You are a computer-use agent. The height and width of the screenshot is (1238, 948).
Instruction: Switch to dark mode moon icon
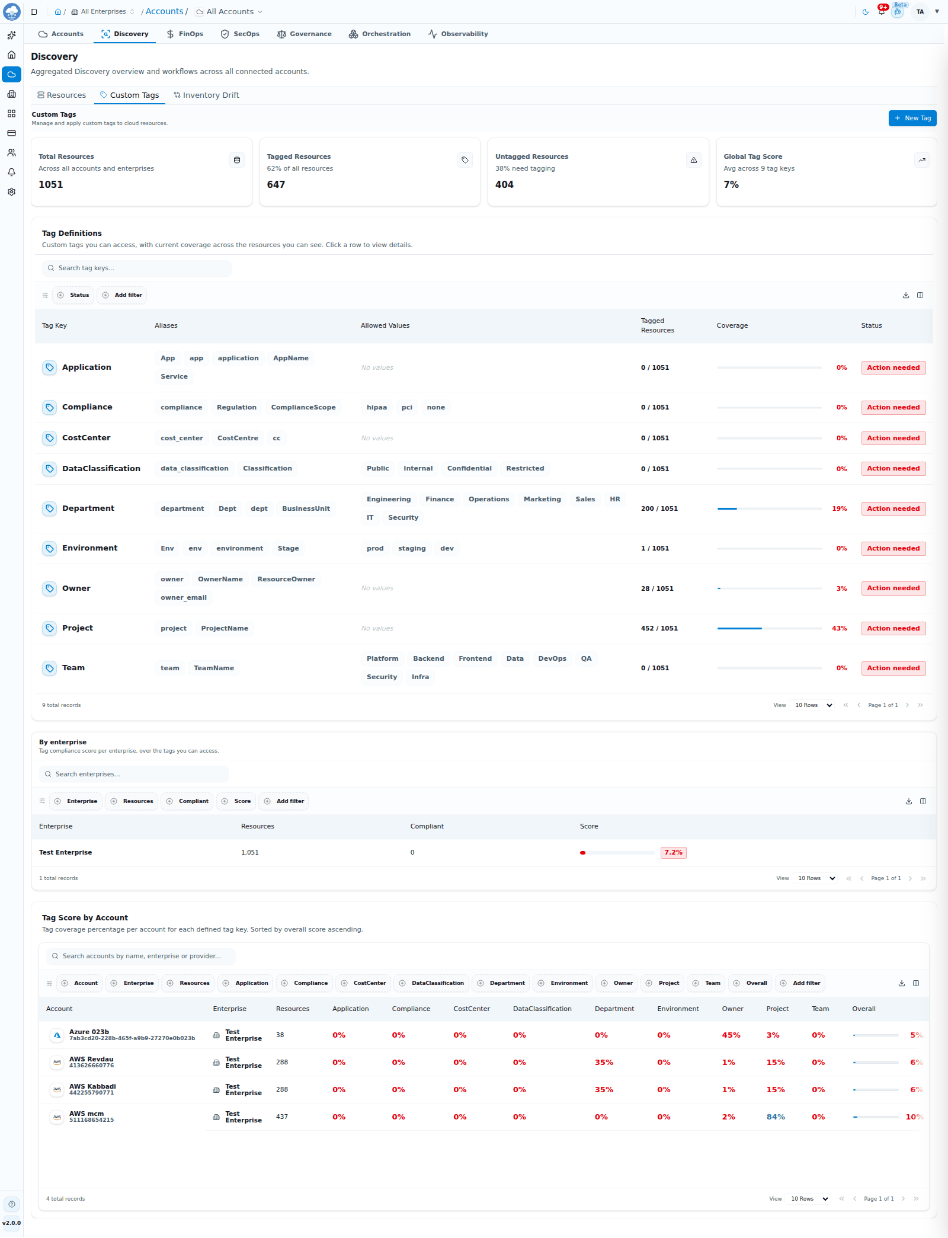point(866,12)
